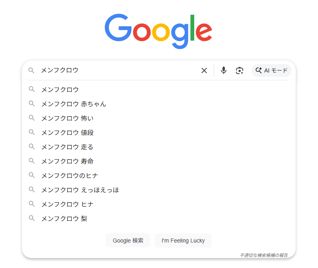
Task: Choose the メンフクロウ 梨 suggestion
Action: [64, 219]
